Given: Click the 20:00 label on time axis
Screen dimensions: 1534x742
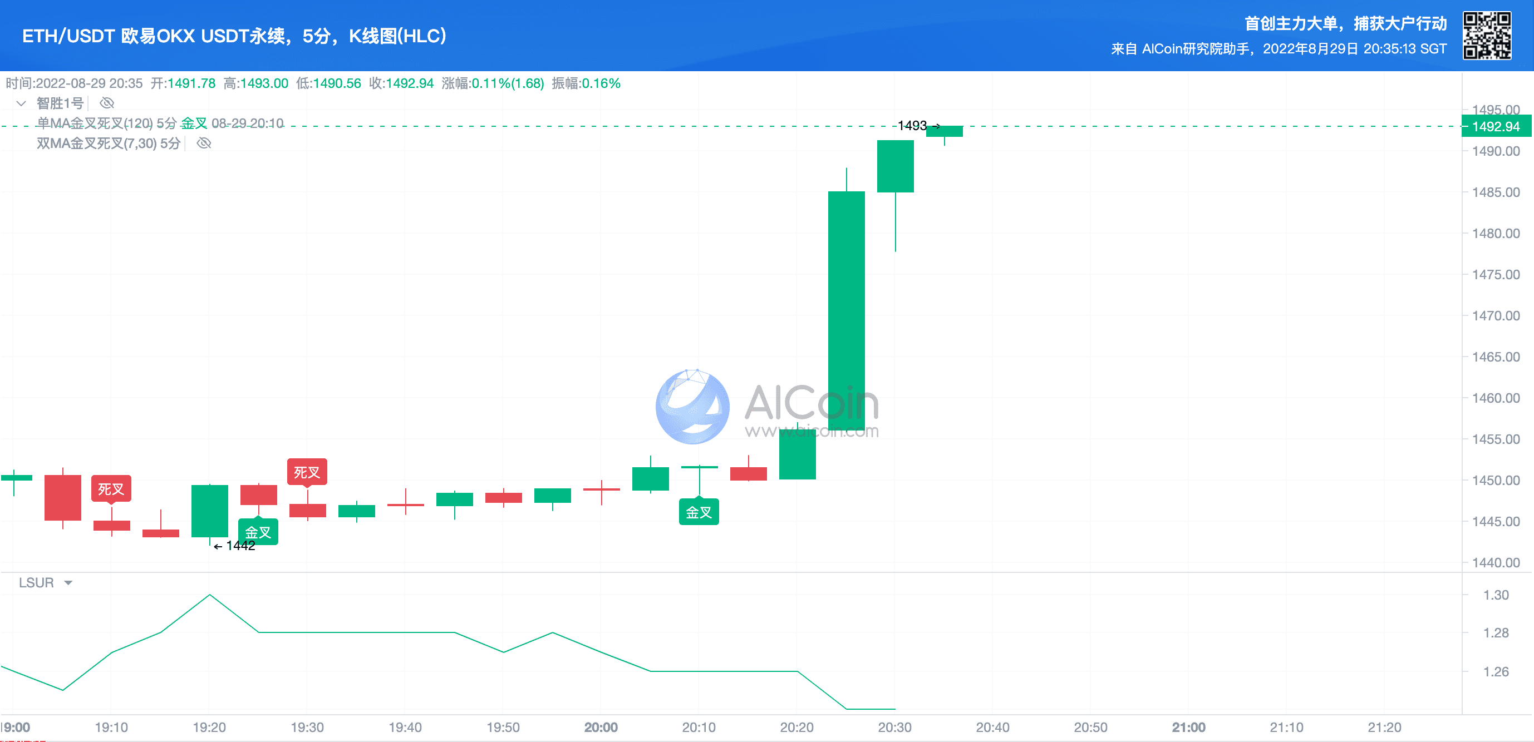Looking at the screenshot, I should [x=600, y=726].
